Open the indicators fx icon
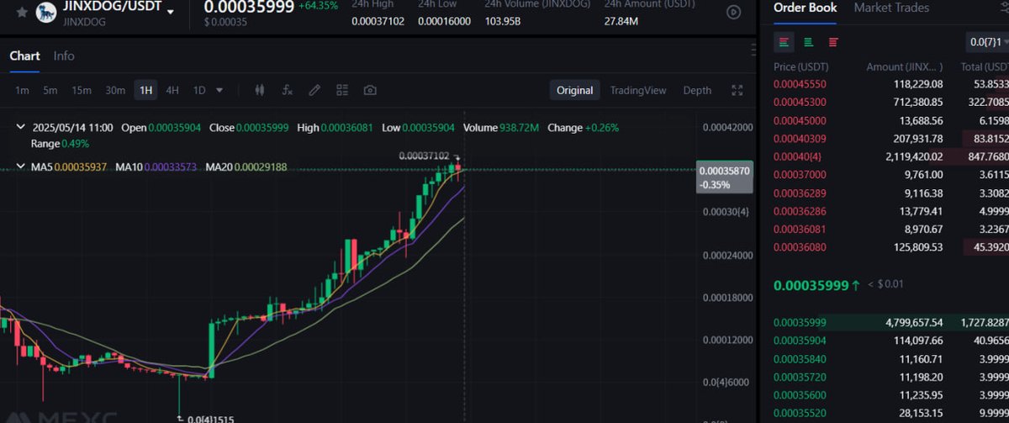The height and width of the screenshot is (423, 1009). pos(287,90)
